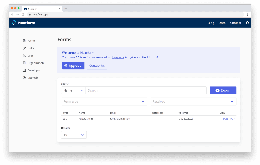
Task: Click the underlined Upgrade link in banner text
Action: click(x=118, y=57)
